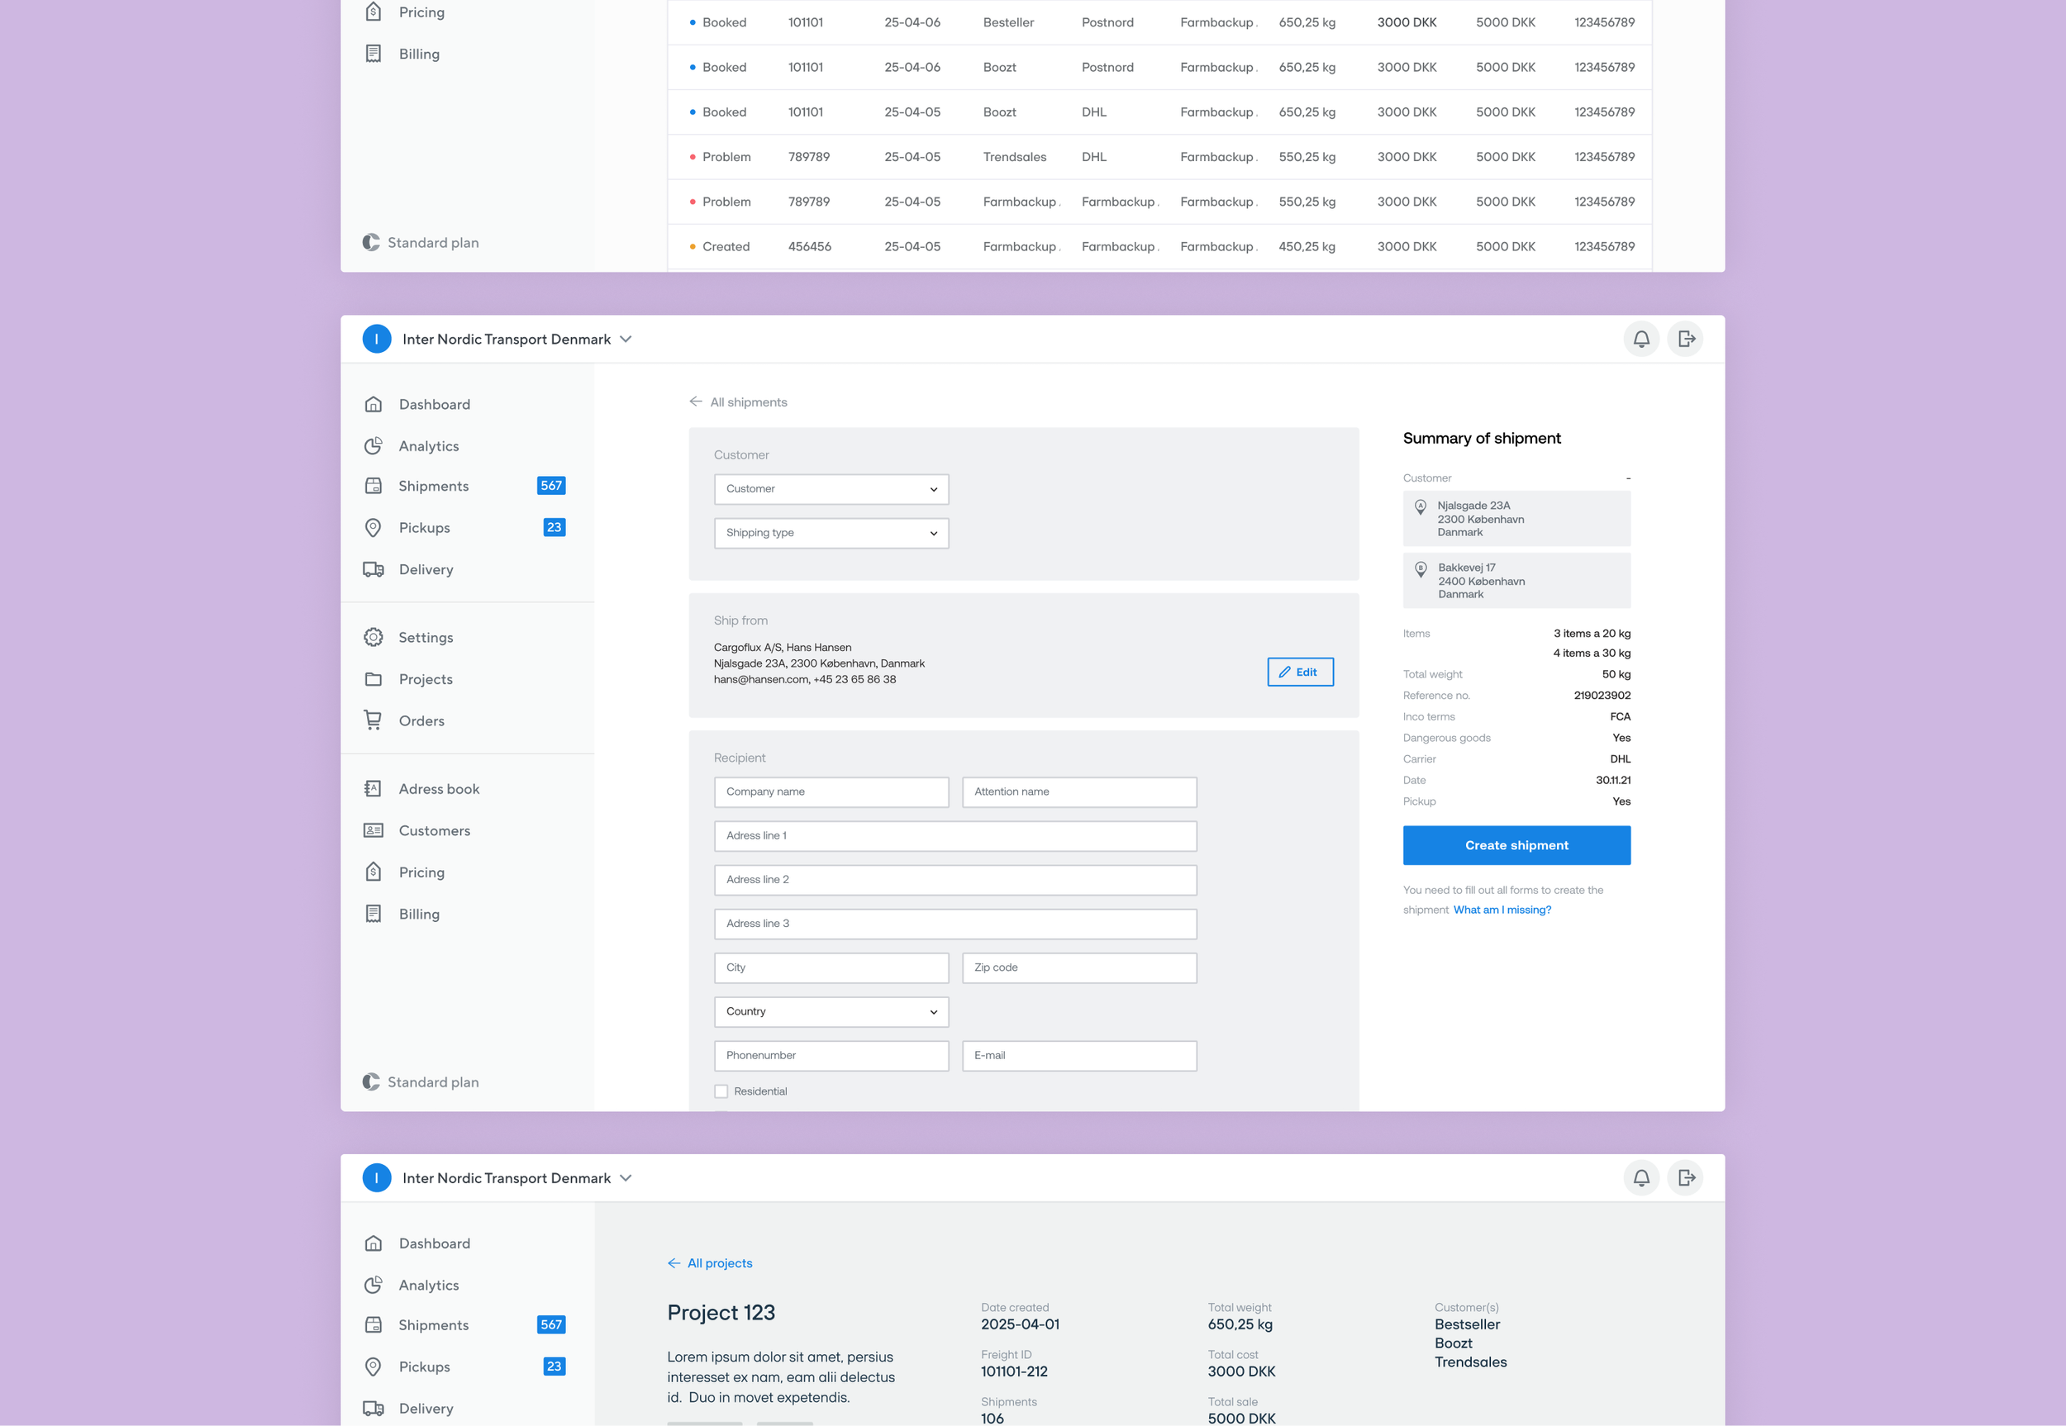2066x1426 pixels.
Task: Click the Settings gear icon in sidebar
Action: coord(374,637)
